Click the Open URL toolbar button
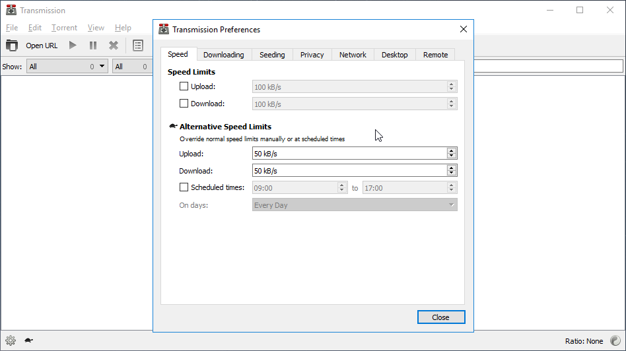Viewport: 626px width, 351px height. 42,46
